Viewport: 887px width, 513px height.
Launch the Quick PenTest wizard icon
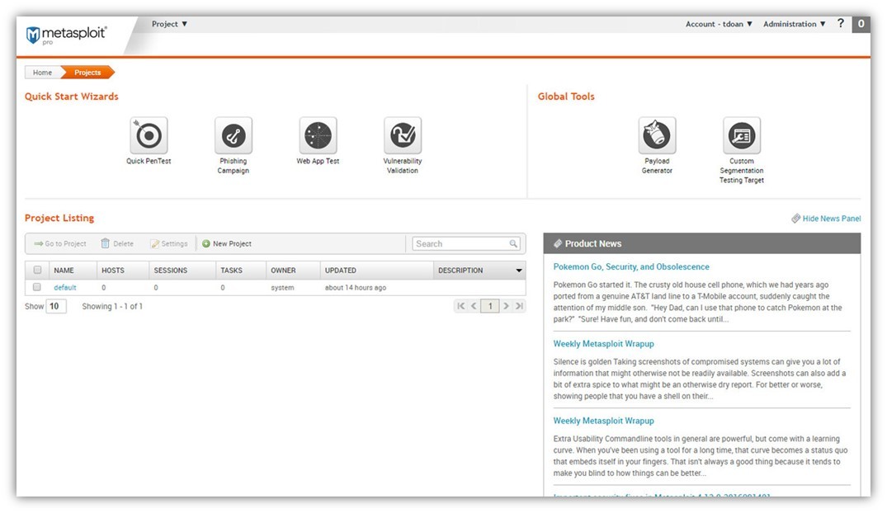[149, 135]
